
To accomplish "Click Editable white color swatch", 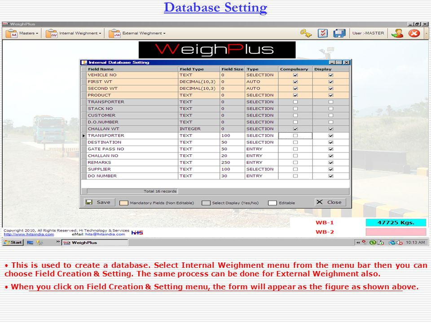I will 273,203.
